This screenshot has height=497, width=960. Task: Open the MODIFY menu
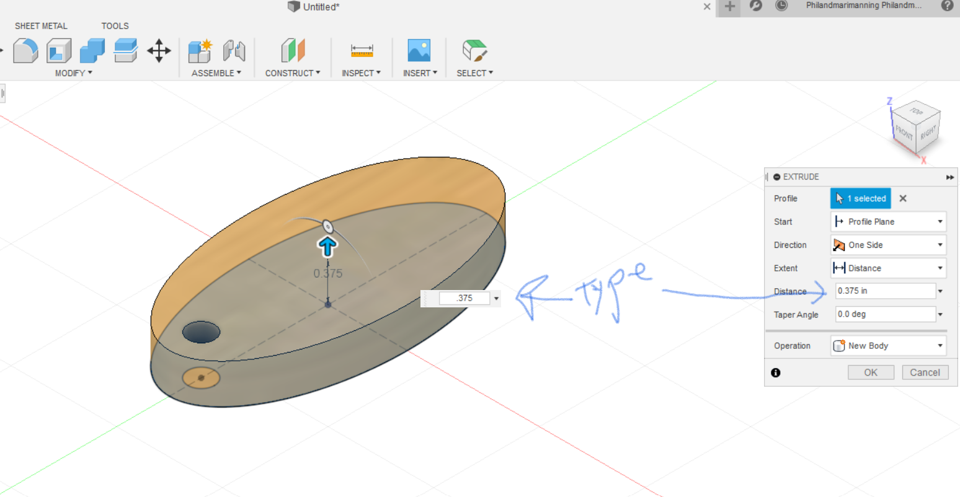coord(73,73)
